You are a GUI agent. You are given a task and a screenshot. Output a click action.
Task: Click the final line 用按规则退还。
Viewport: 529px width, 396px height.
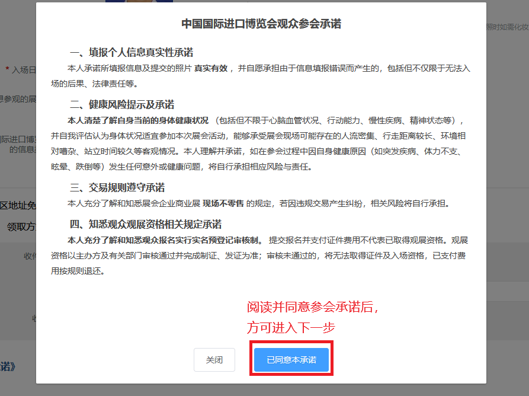click(x=78, y=271)
